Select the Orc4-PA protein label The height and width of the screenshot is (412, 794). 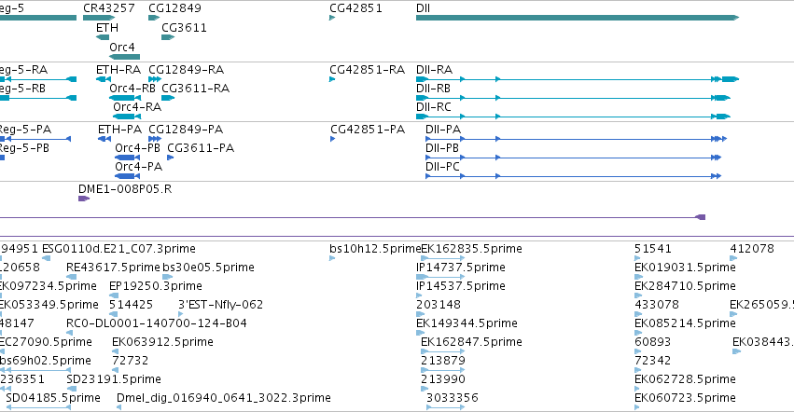click(139, 167)
